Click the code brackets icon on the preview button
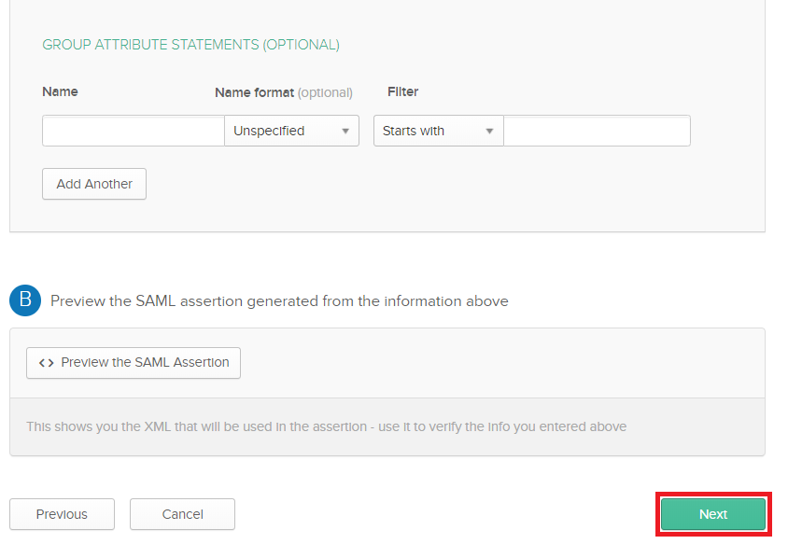The image size is (788, 558). click(x=47, y=363)
